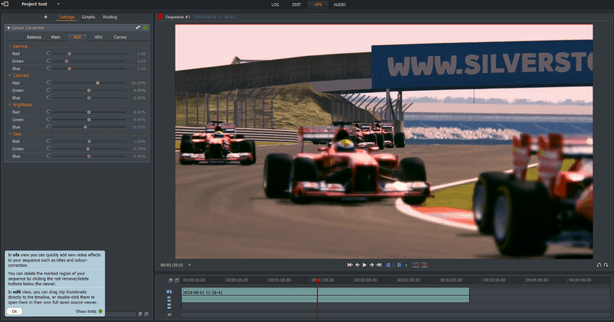Click the redo arrow below the viewer
The width and height of the screenshot is (614, 322).
point(606,265)
